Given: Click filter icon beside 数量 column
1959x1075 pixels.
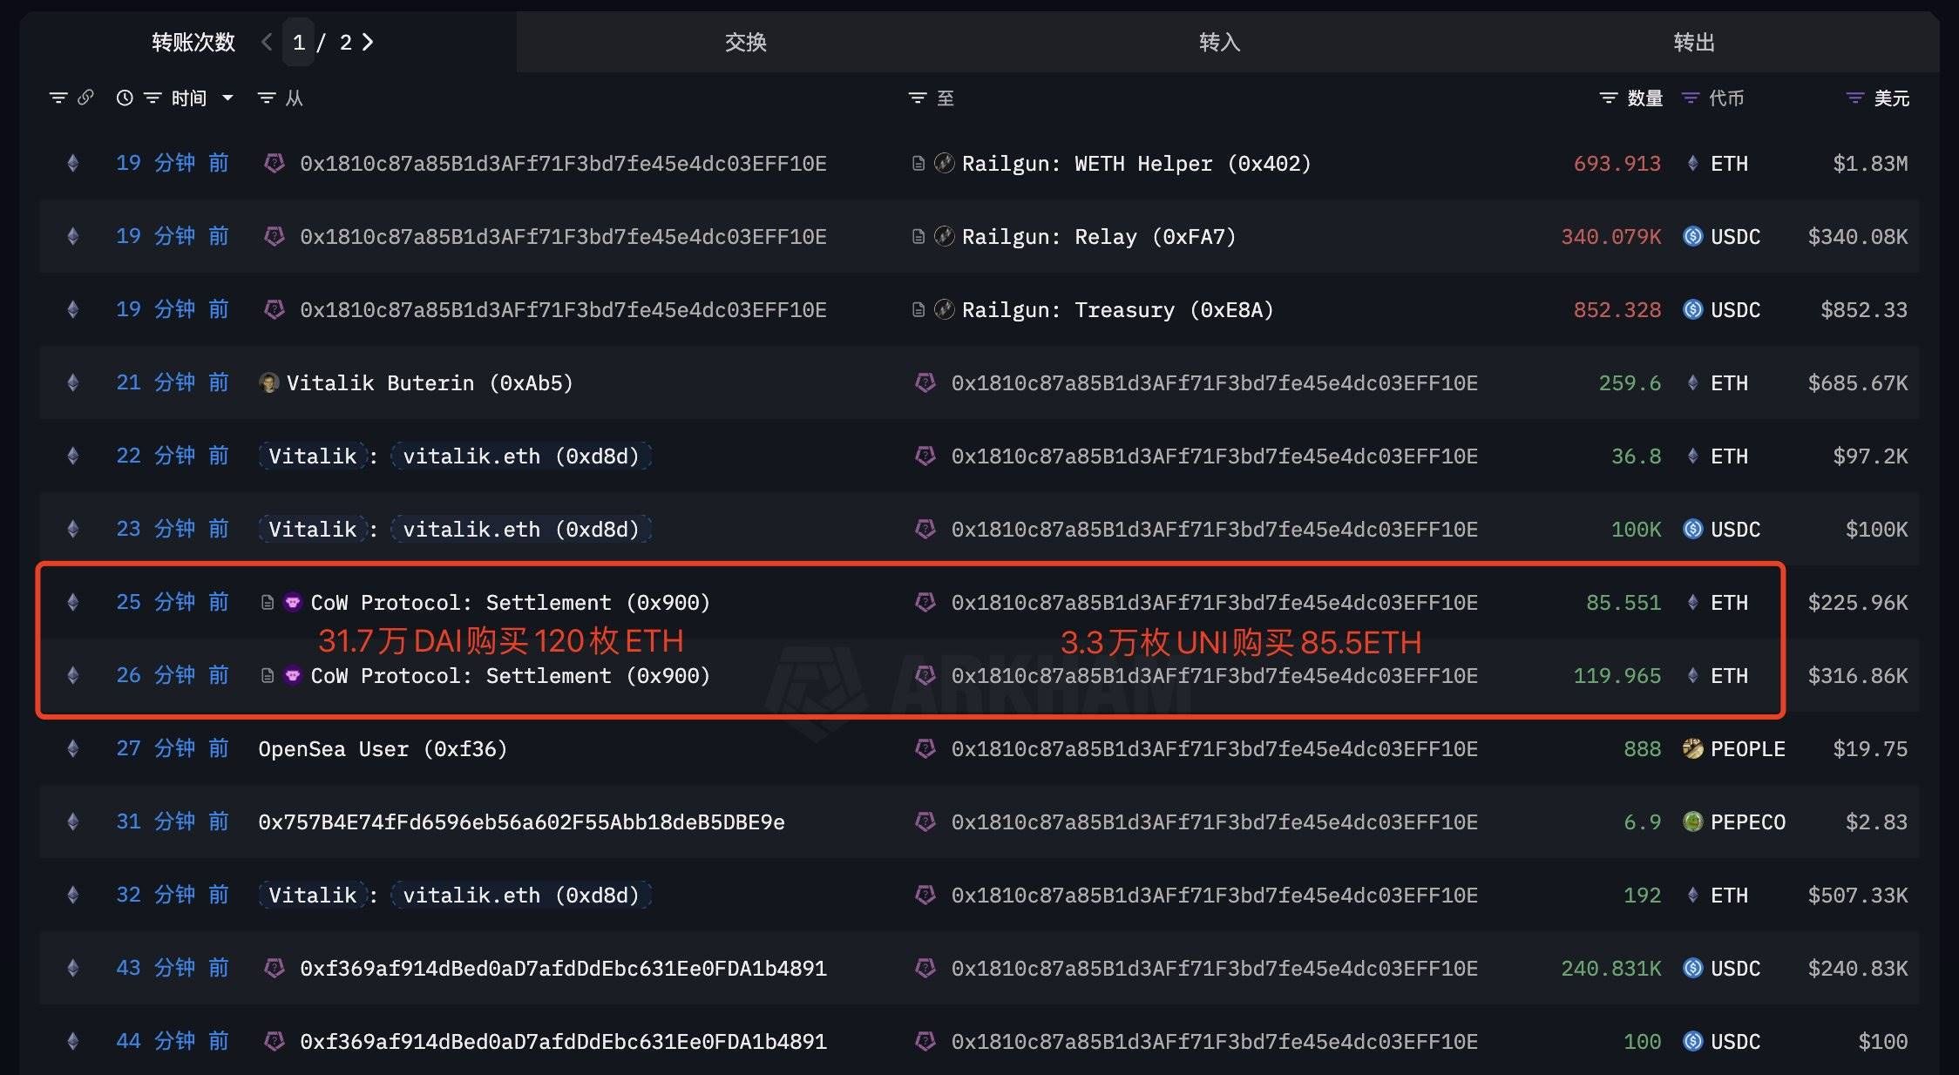Looking at the screenshot, I should point(1609,98).
